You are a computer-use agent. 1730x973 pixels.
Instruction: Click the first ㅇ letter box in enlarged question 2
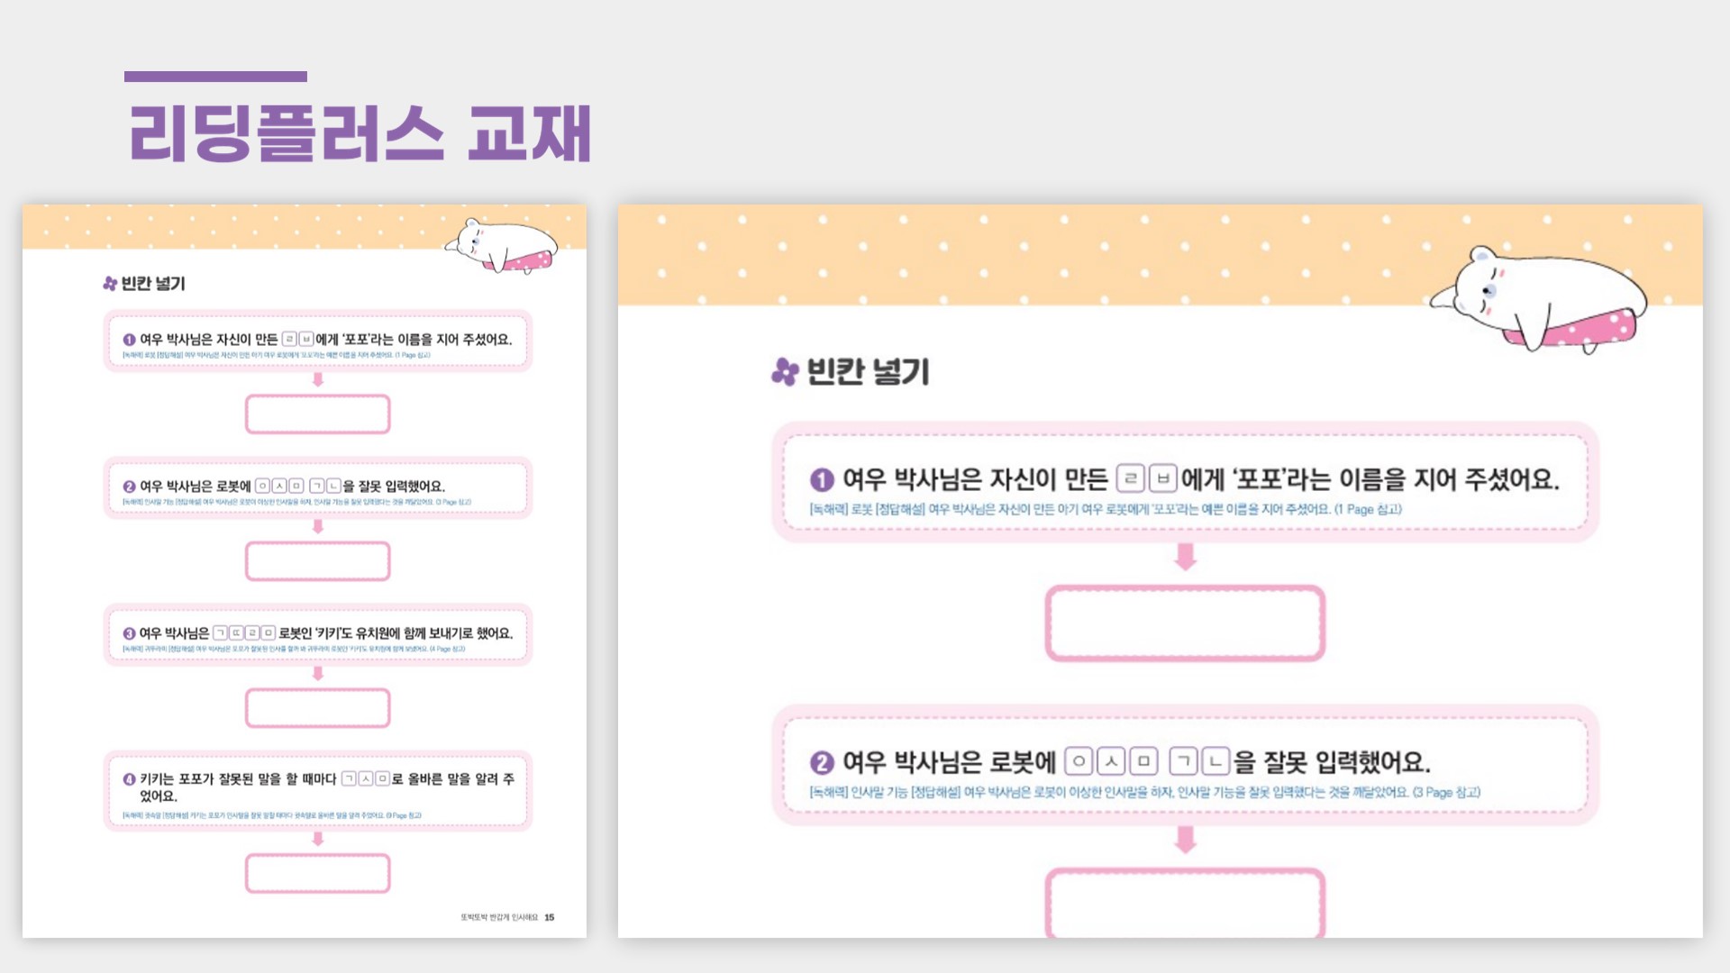click(x=1079, y=761)
